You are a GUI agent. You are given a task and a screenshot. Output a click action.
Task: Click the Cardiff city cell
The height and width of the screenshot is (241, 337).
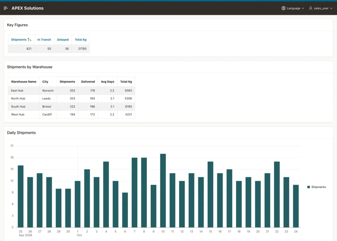pos(47,114)
